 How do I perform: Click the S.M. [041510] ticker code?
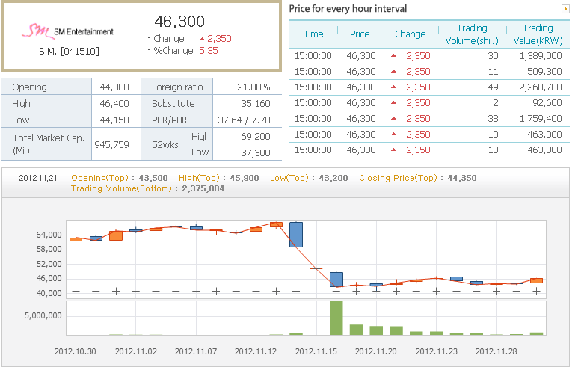[69, 51]
